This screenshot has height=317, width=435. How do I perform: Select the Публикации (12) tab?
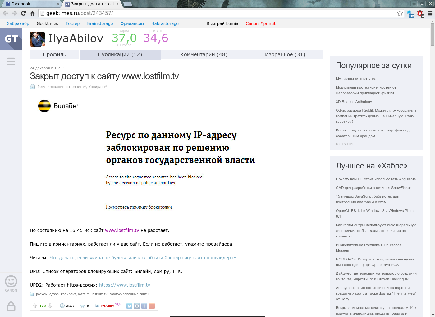(120, 54)
